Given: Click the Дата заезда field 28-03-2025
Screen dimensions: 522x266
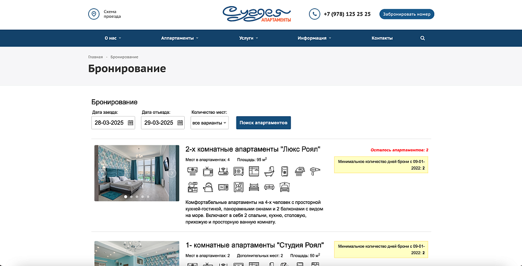Looking at the screenshot, I should pos(113,123).
